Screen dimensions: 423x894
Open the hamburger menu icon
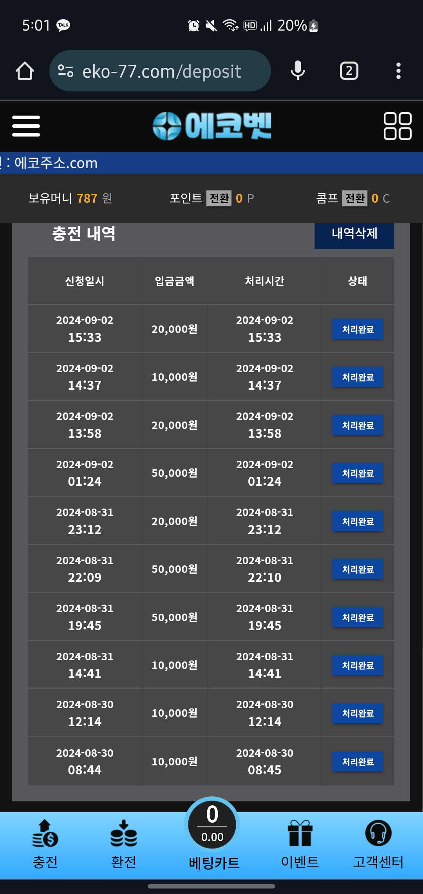click(x=26, y=126)
